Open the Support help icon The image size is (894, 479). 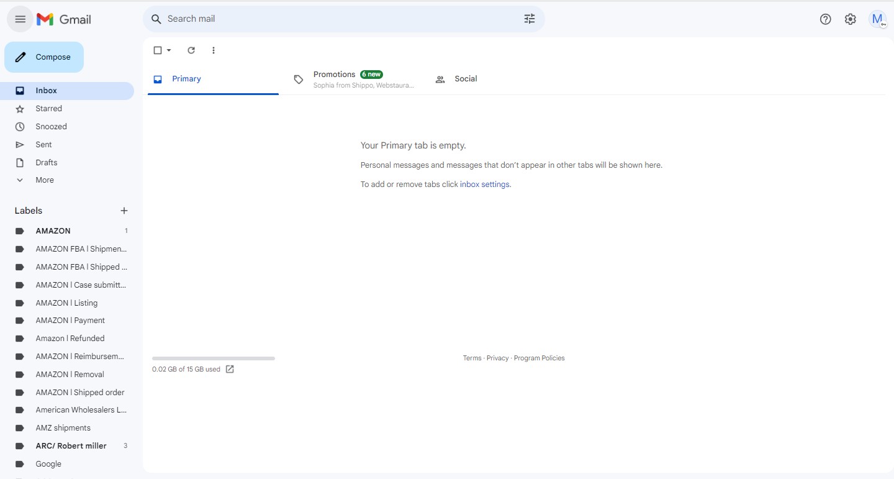pos(826,19)
